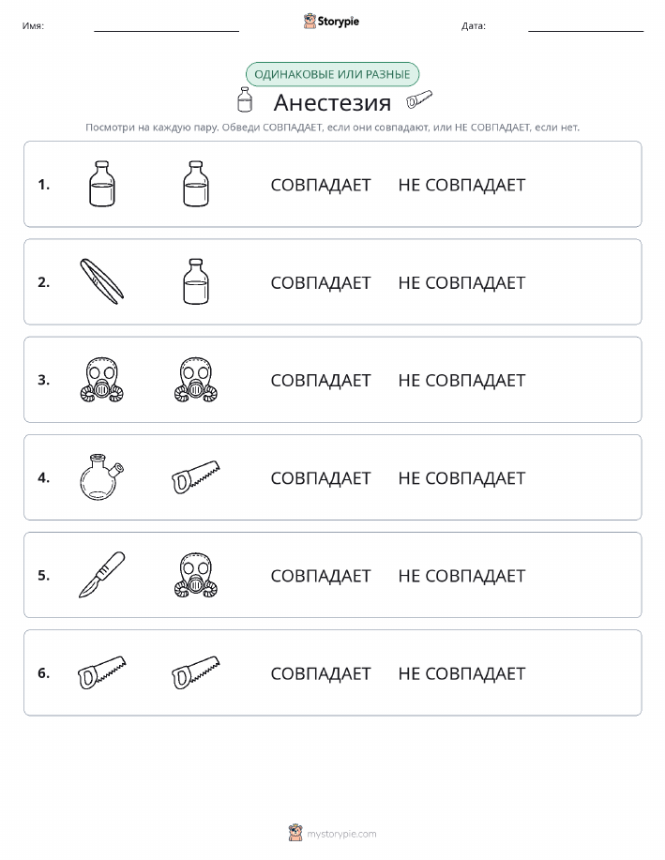
Task: Select НЕ СОВПАДАЕТ for row 2
Action: tap(461, 282)
